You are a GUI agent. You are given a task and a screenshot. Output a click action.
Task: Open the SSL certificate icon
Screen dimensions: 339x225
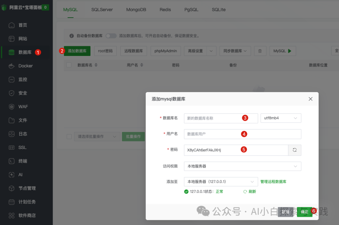click(x=12, y=148)
